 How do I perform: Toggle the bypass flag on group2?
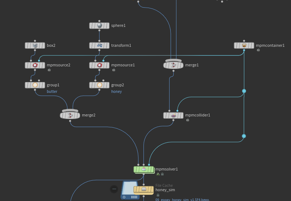coord(92,85)
